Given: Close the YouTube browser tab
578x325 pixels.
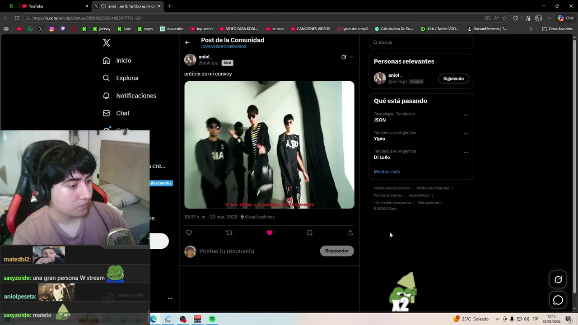Looking at the screenshot, I should click(87, 6).
